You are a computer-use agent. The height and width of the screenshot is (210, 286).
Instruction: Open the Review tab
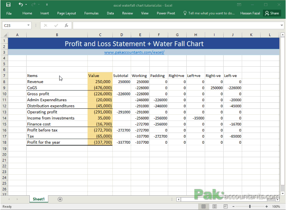(x=128, y=13)
